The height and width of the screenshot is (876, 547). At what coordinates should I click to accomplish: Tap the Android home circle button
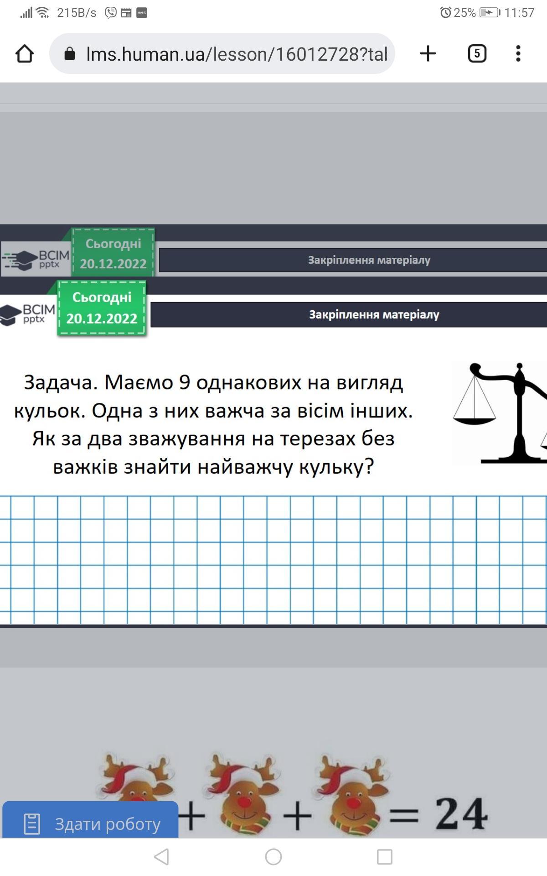pyautogui.click(x=273, y=856)
